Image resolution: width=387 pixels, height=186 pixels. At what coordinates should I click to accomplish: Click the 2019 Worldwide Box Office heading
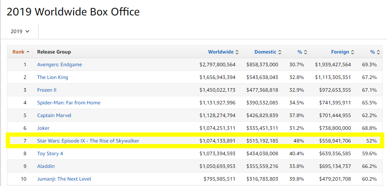click(x=73, y=12)
